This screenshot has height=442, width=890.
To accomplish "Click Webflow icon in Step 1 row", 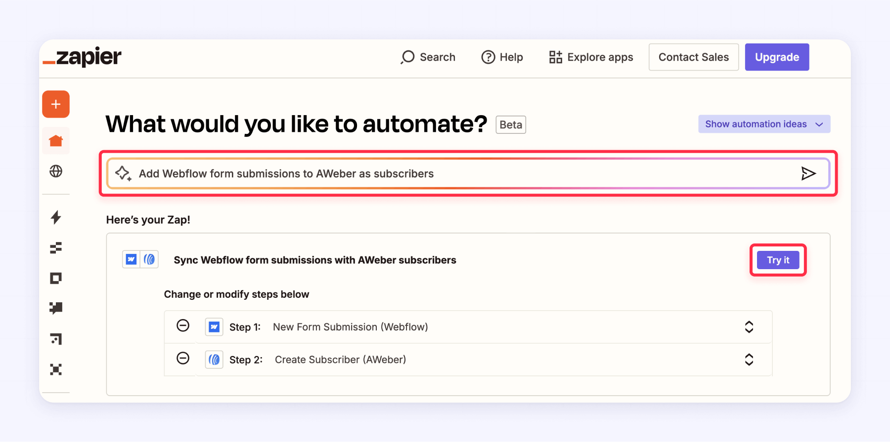I will pos(214,327).
